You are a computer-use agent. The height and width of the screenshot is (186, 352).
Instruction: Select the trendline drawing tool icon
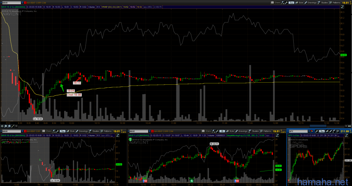pos(13,126)
